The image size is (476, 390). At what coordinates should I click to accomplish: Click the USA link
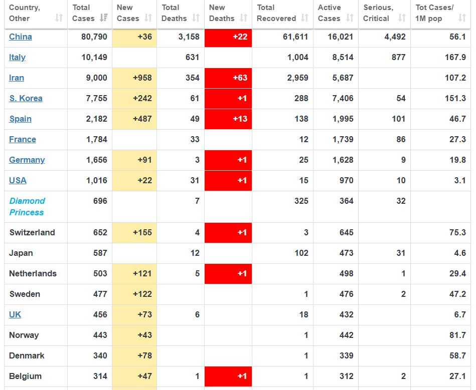point(18,181)
